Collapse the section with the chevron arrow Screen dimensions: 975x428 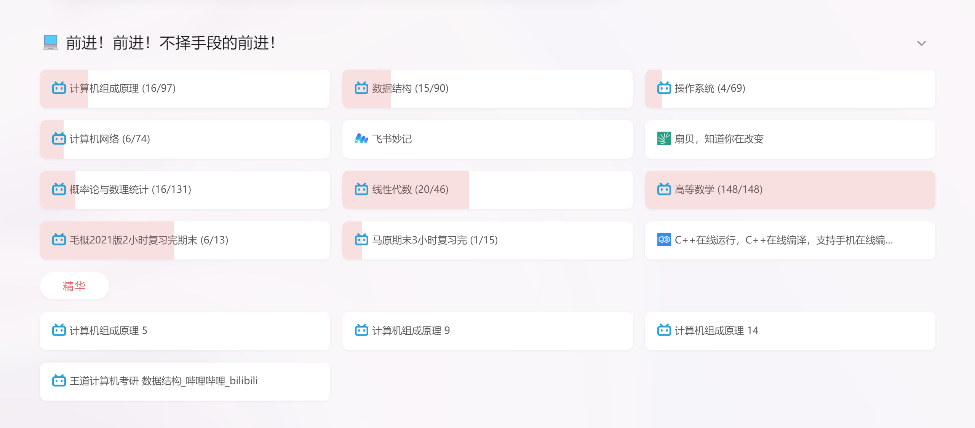(x=921, y=43)
